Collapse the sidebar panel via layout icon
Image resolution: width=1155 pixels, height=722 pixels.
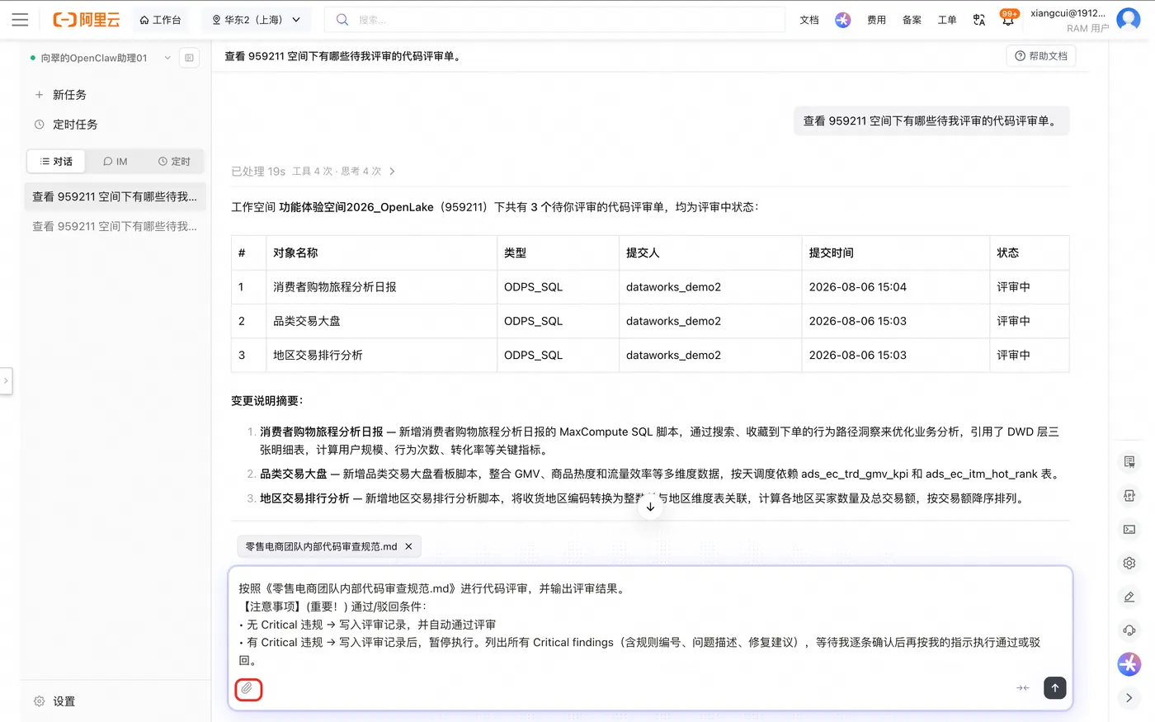189,58
